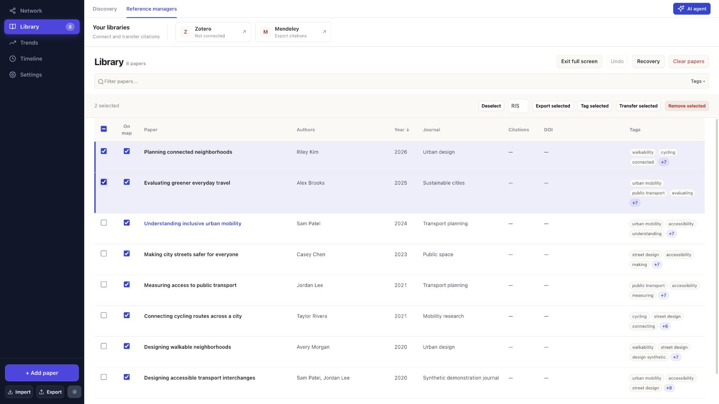
Task: Select the Reference managers tab
Action: tap(152, 9)
